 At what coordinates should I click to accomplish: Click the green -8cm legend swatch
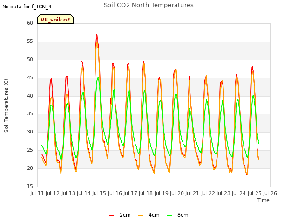tap(169, 215)
